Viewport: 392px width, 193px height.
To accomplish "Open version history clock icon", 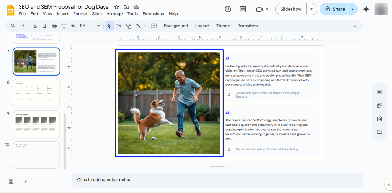I will (x=228, y=9).
